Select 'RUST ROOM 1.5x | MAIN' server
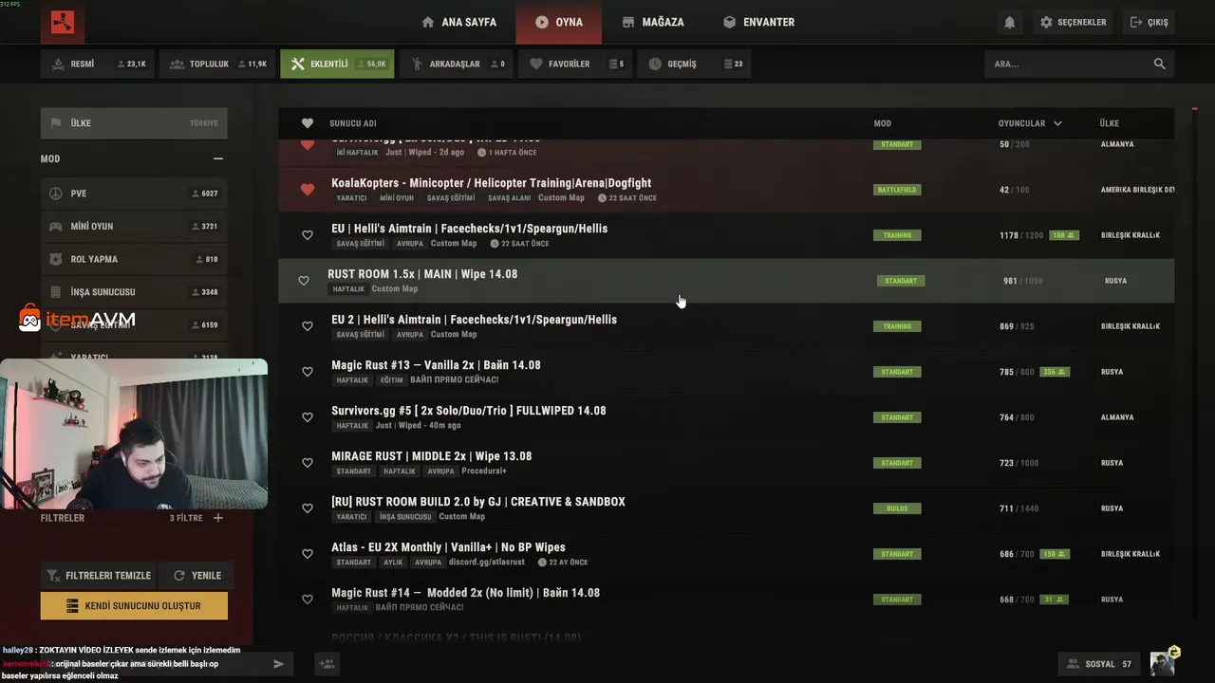Screen dimensions: 1215x683 click(x=726, y=281)
